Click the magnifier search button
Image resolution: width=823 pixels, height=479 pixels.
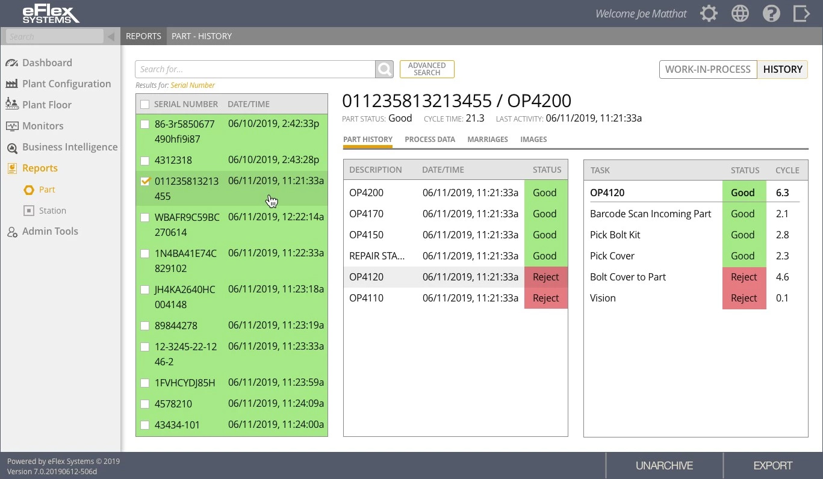point(384,69)
